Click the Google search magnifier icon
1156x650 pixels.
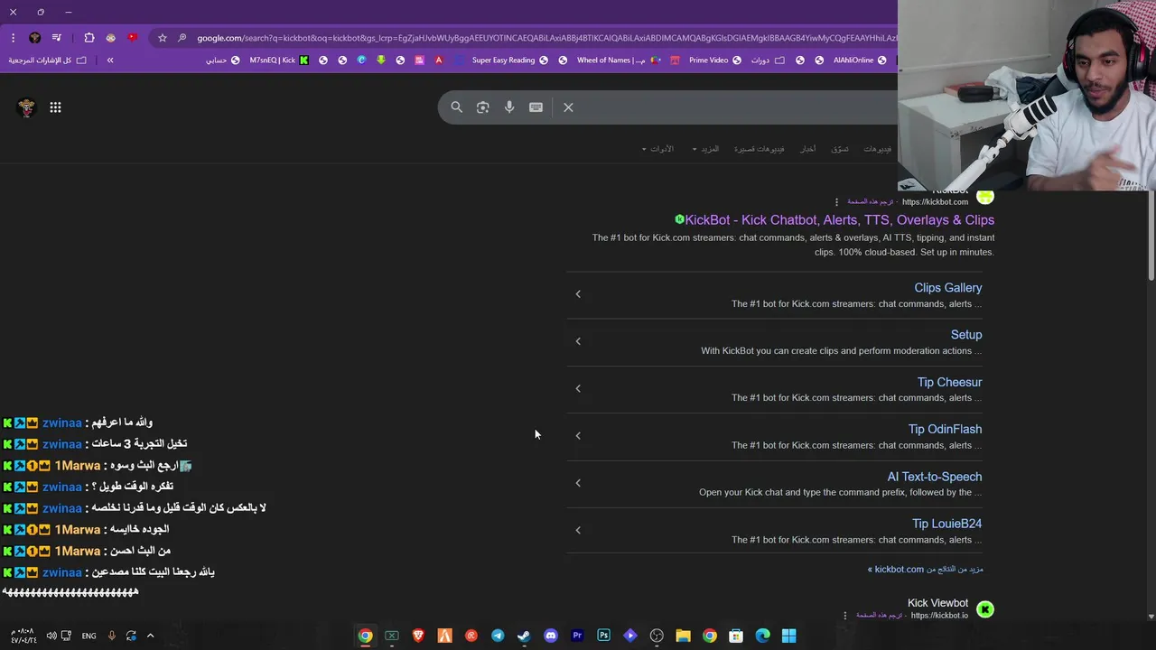[x=456, y=107]
